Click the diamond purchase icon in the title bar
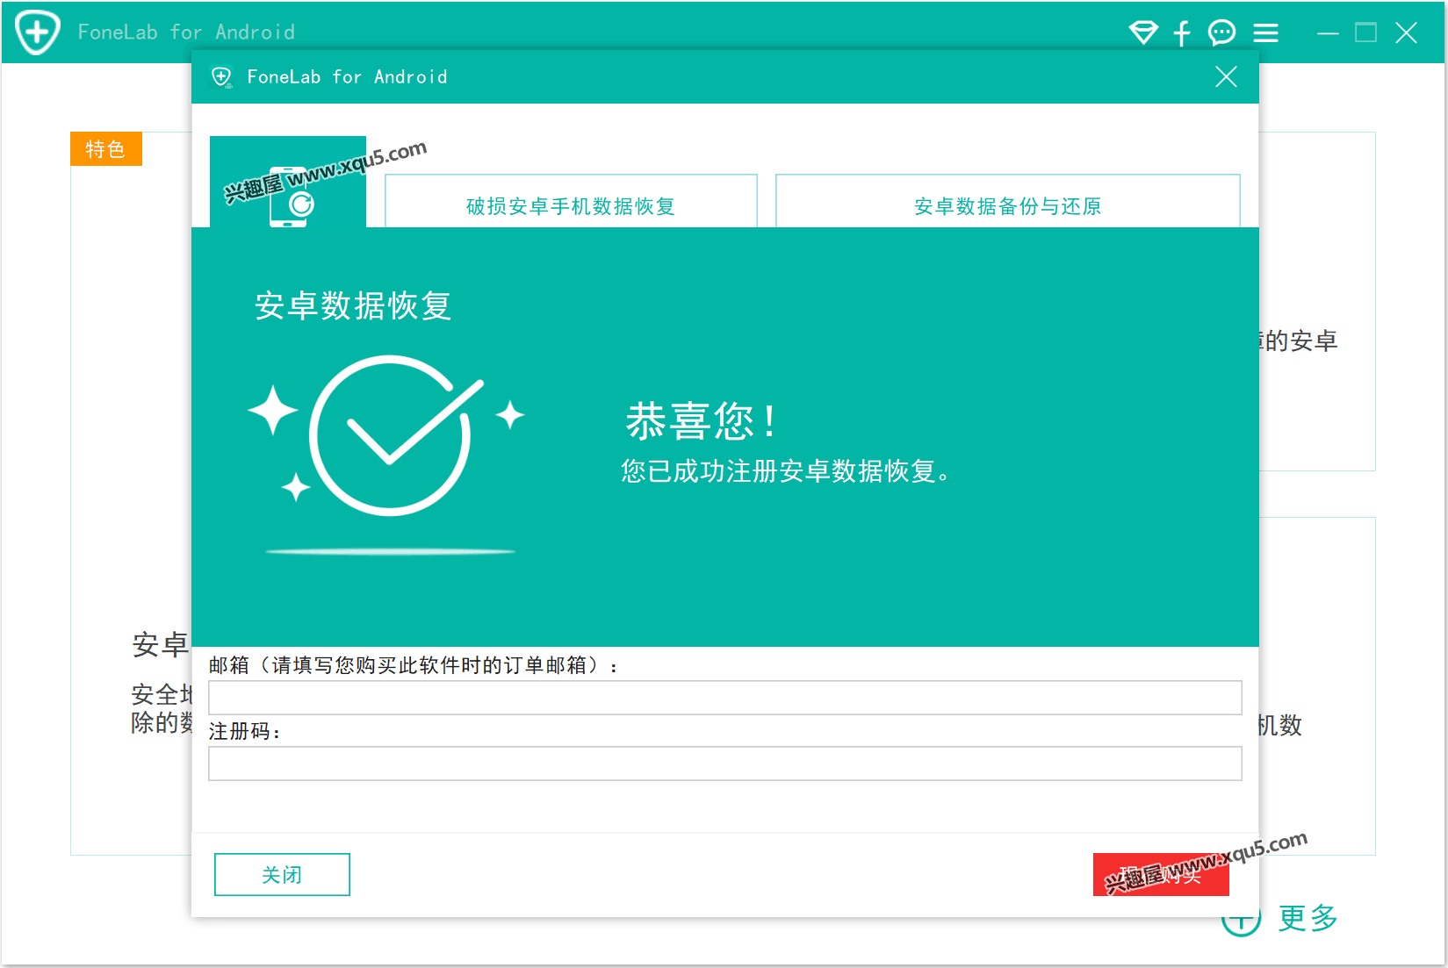The width and height of the screenshot is (1448, 968). click(1143, 32)
